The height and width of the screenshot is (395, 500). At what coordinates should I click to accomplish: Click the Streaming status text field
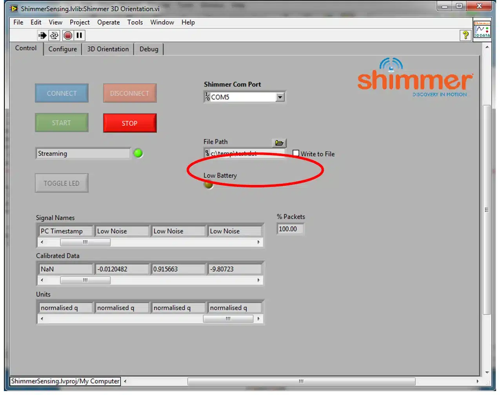tap(83, 154)
